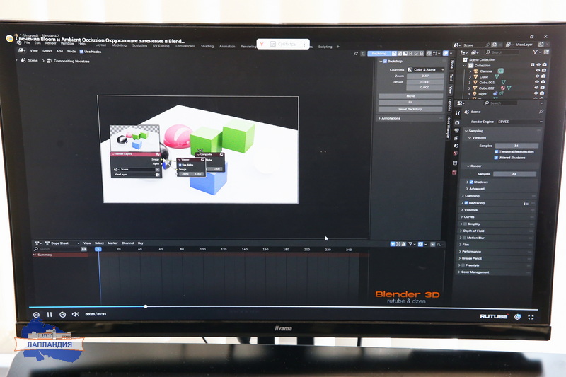This screenshot has height=377, width=566.
Task: Open the three-dot menu next to Субтитры
Action: click(x=304, y=44)
